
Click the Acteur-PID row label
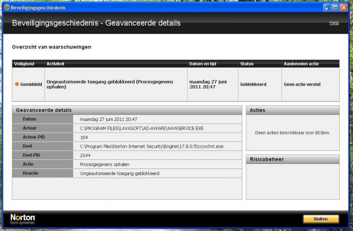point(43,137)
